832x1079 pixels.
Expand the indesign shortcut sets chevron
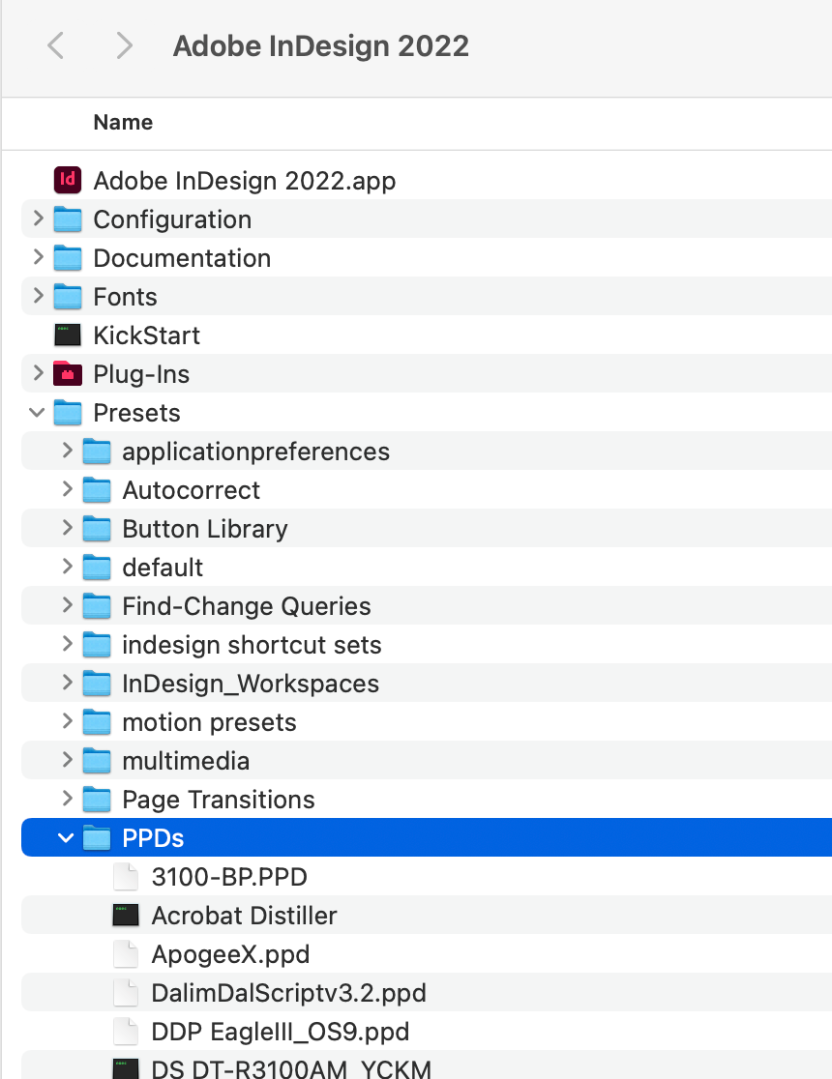point(67,644)
